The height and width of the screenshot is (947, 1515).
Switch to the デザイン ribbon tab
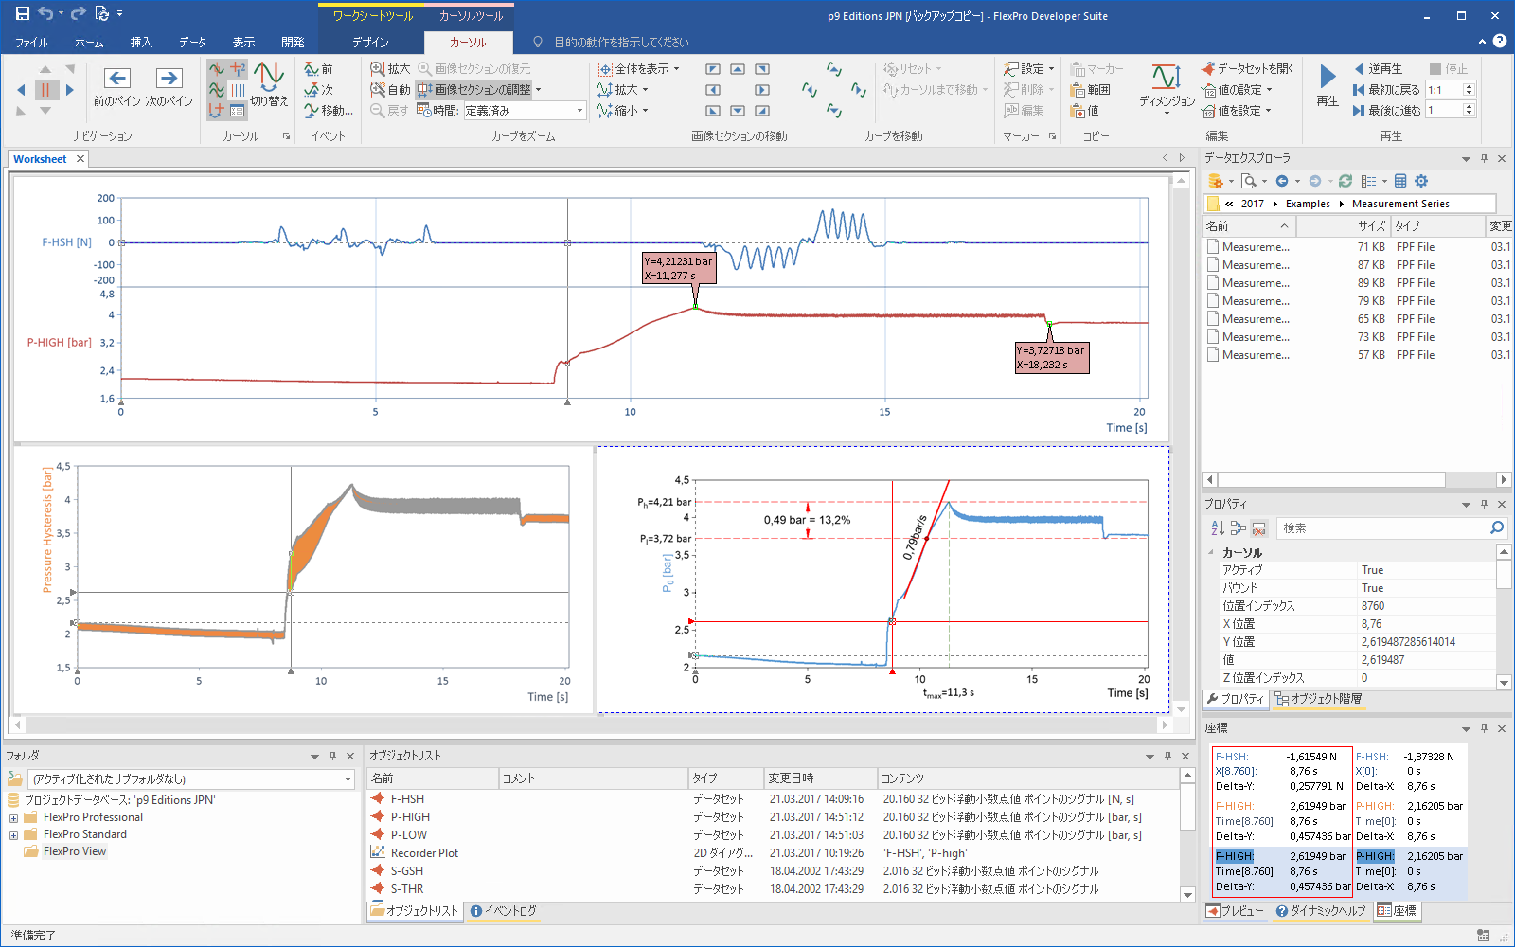(370, 43)
